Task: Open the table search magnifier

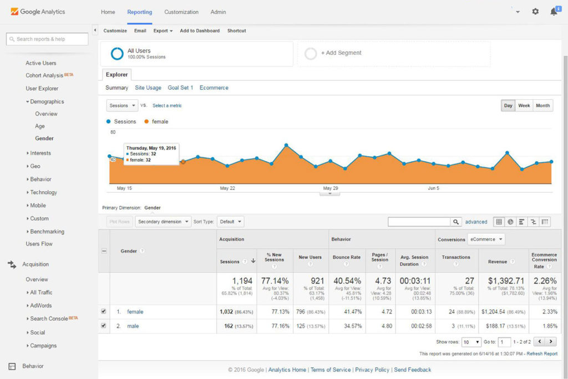Action: tap(456, 221)
